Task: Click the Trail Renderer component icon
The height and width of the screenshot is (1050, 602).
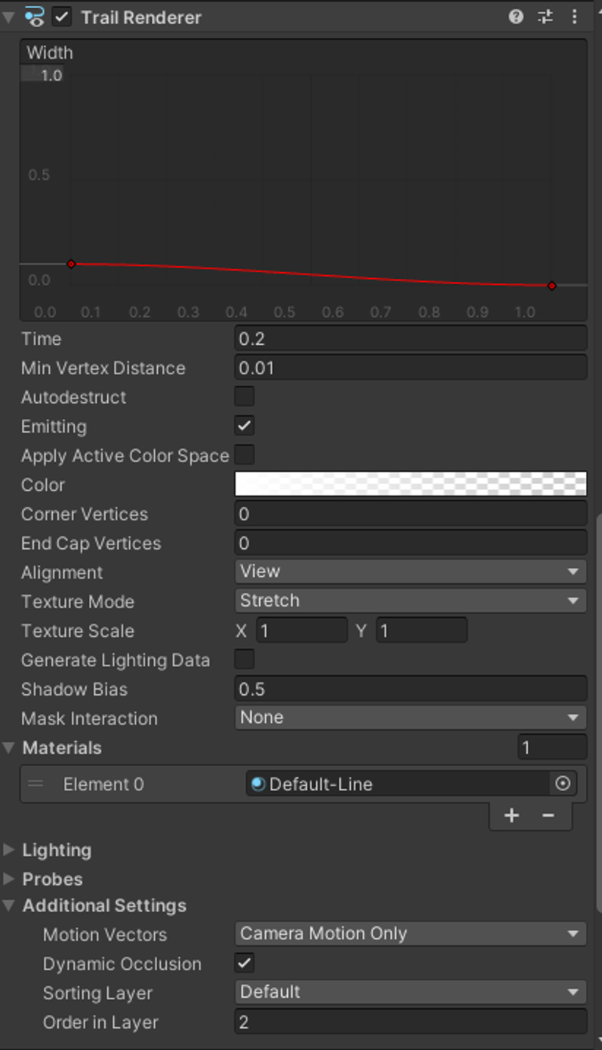Action: tap(34, 17)
